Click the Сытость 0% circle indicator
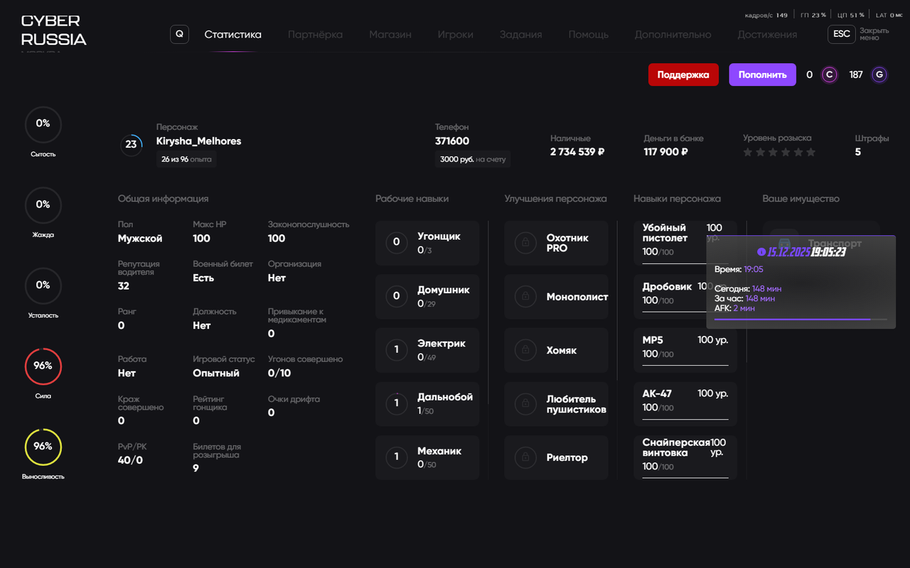This screenshot has width=910, height=568. [43, 124]
